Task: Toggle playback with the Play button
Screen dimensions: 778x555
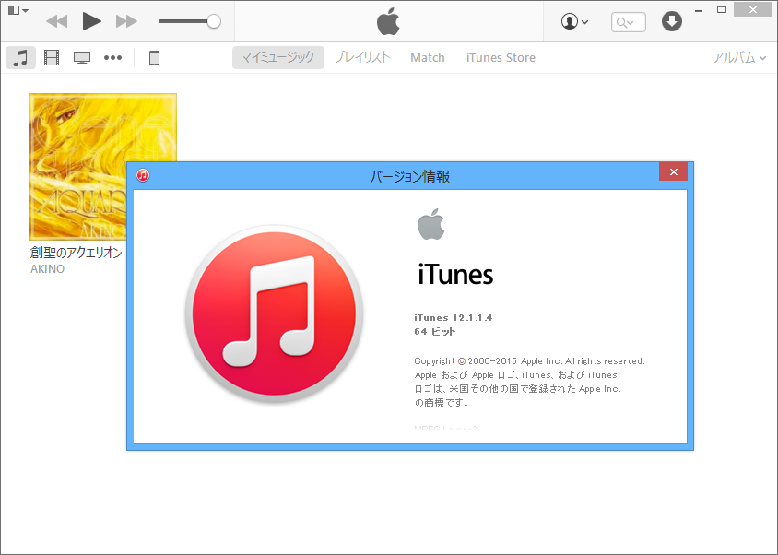Action: tap(90, 20)
